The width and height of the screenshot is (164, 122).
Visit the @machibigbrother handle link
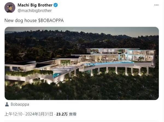pyautogui.click(x=35, y=11)
